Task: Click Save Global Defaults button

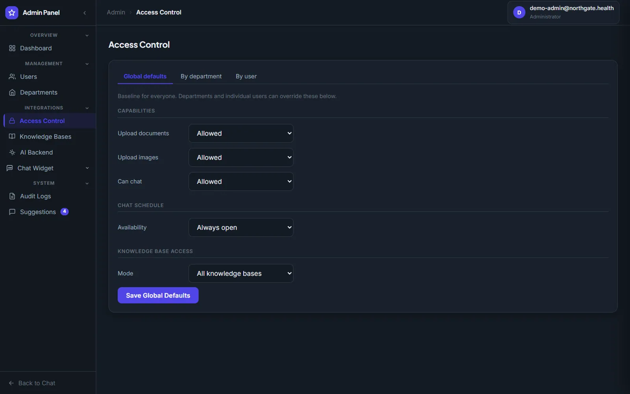Action: point(158,295)
